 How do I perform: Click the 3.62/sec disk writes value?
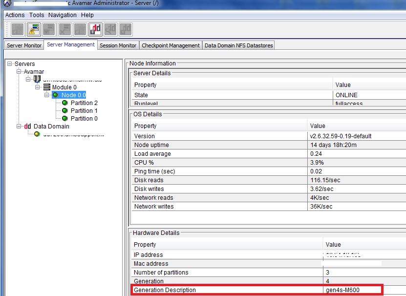point(322,189)
